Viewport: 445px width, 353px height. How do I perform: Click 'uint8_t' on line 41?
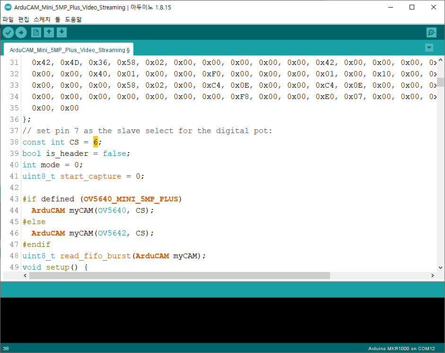pyautogui.click(x=39, y=176)
